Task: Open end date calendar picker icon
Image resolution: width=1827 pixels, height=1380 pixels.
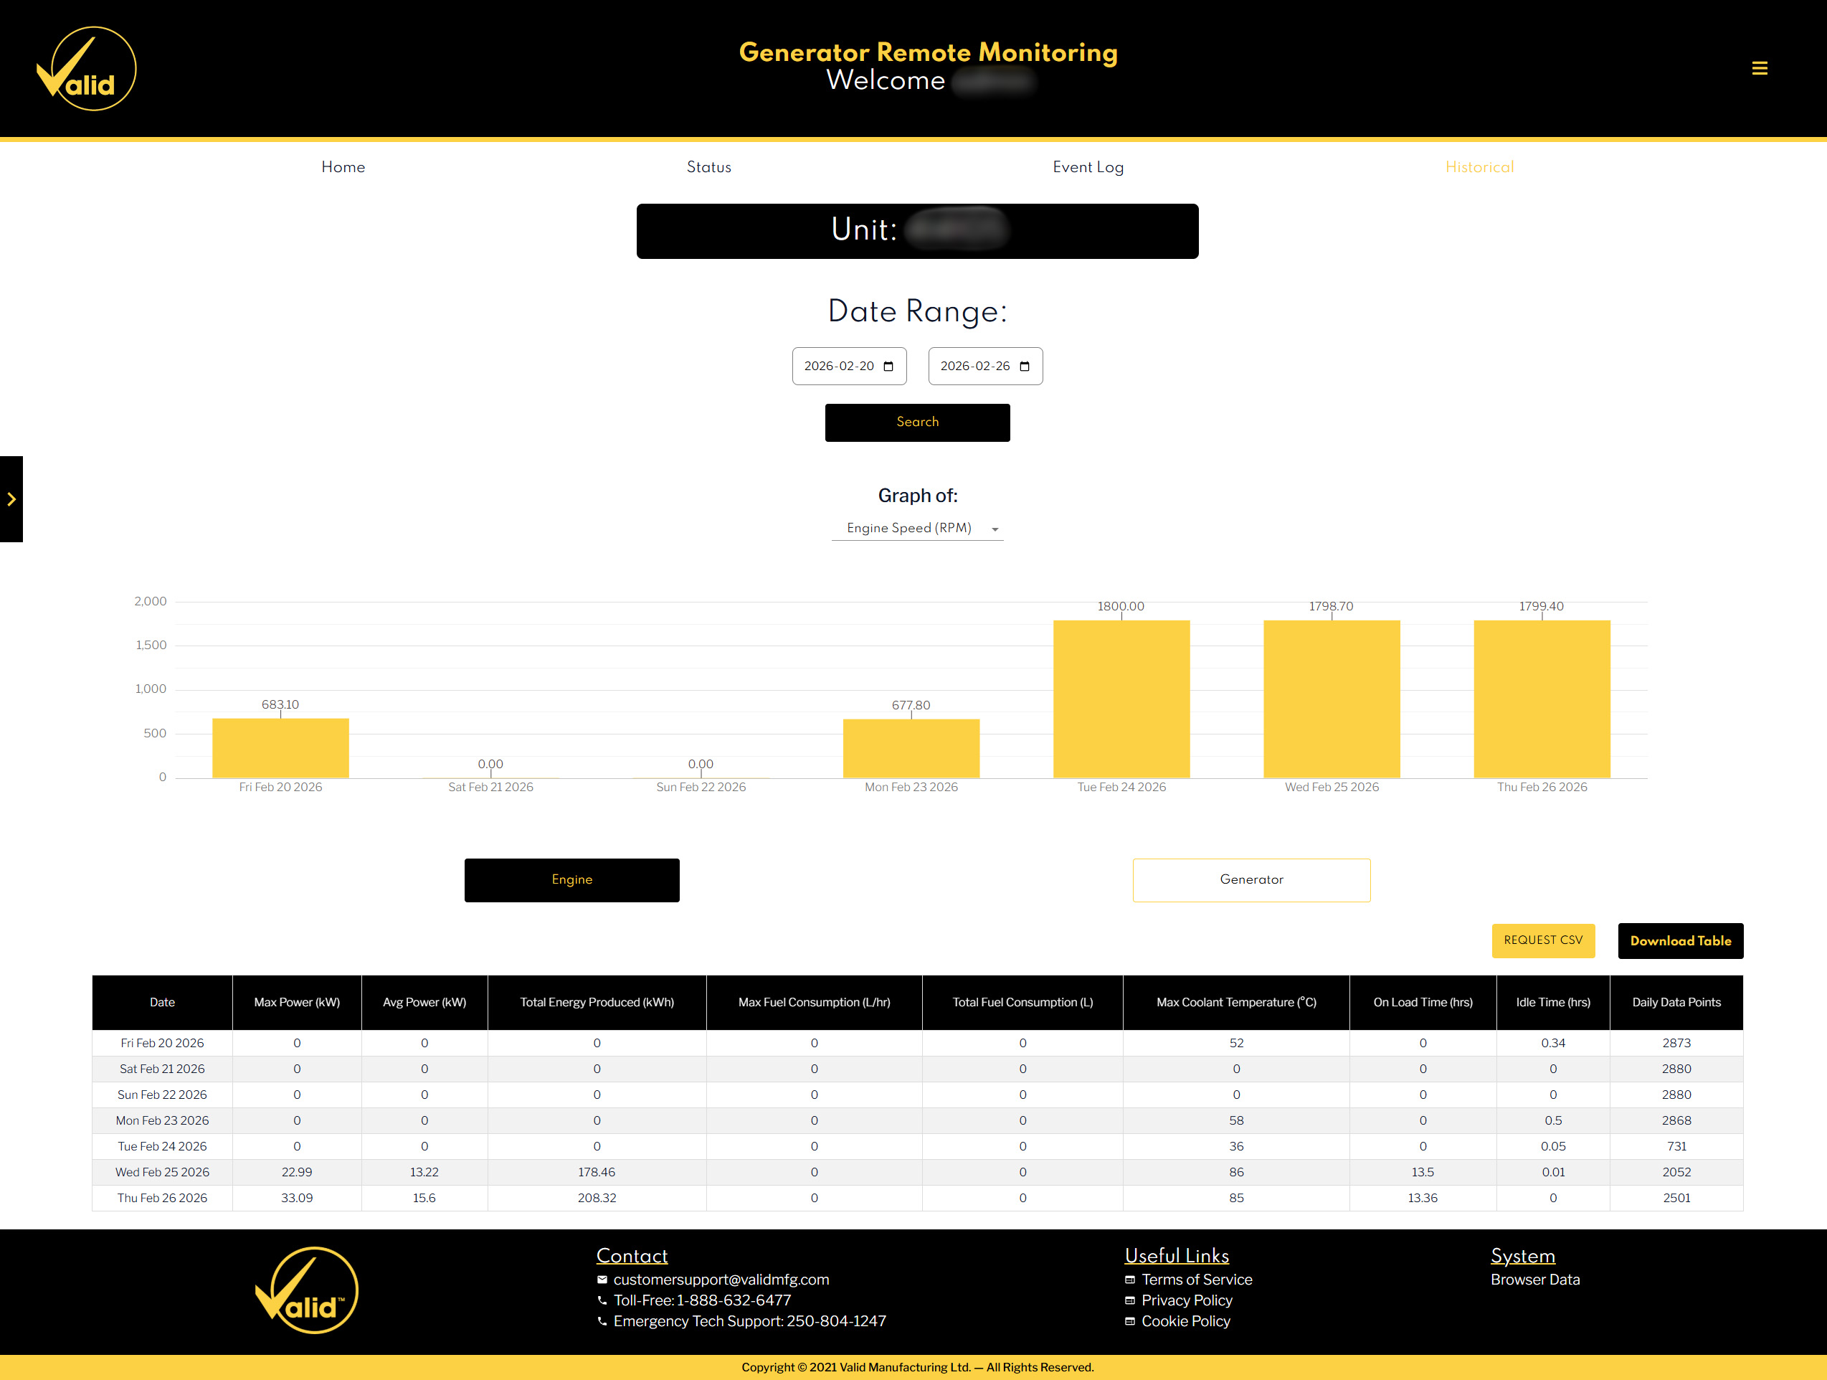Action: (x=1024, y=366)
